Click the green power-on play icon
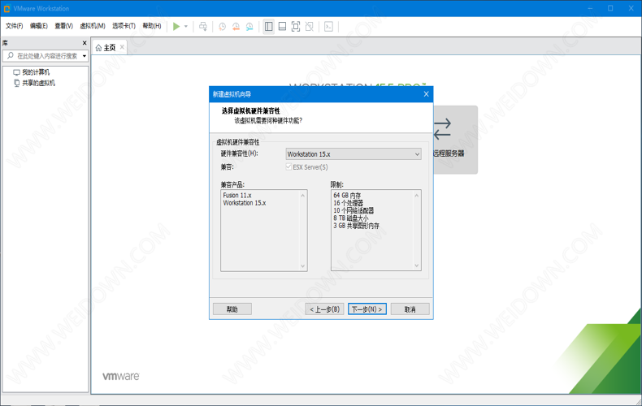 click(x=176, y=27)
